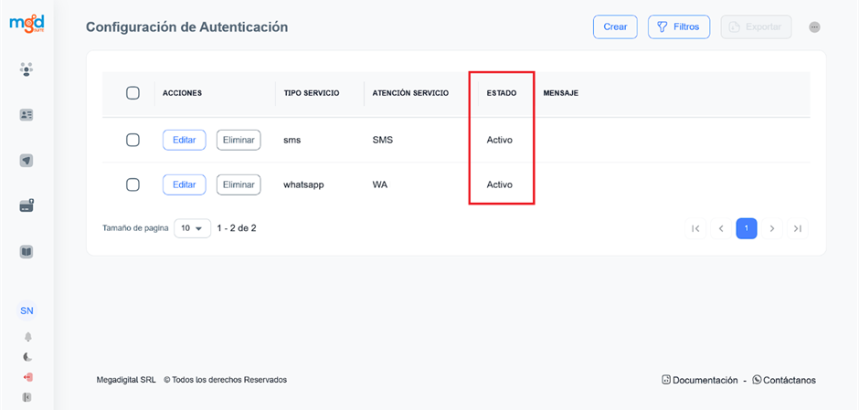Toggle dark mode moon icon
The width and height of the screenshot is (859, 410).
(x=27, y=357)
